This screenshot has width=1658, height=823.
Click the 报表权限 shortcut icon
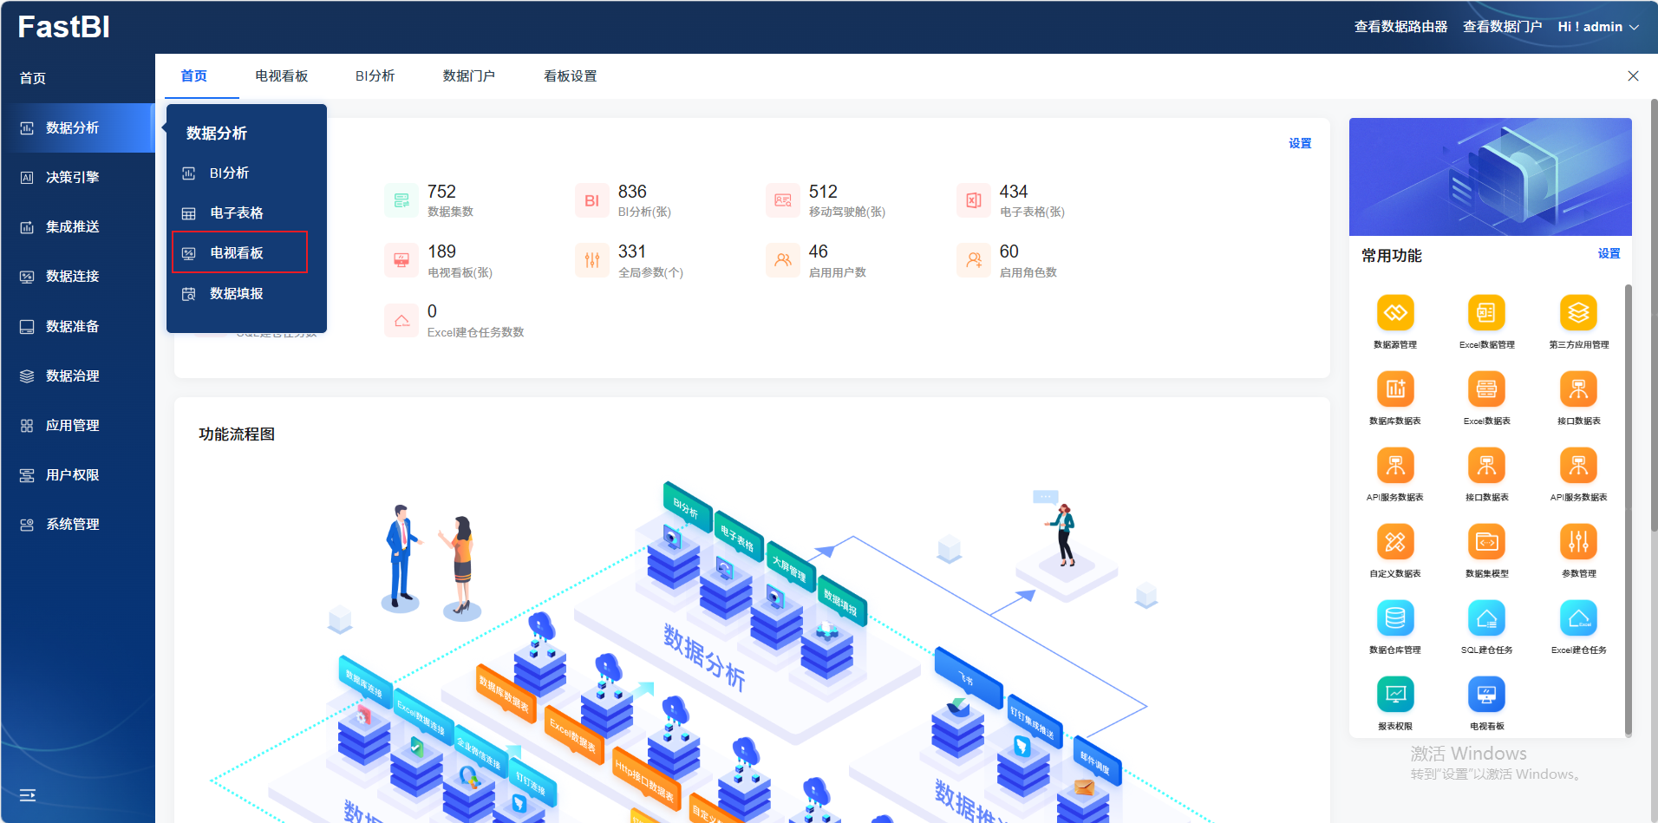[x=1394, y=695]
